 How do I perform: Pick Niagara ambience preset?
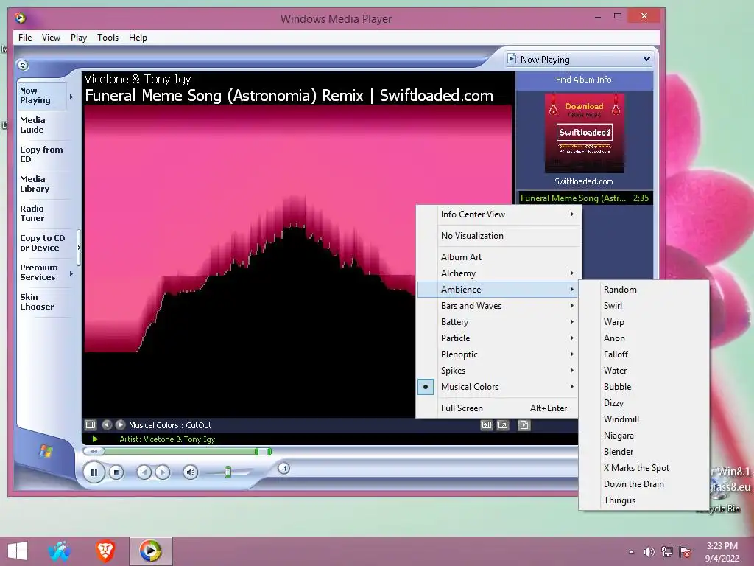(x=644, y=436)
